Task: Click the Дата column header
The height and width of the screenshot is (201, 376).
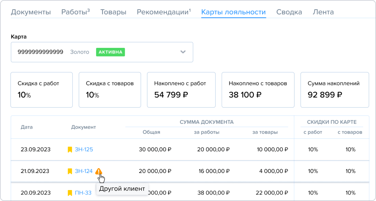Action: coord(27,127)
